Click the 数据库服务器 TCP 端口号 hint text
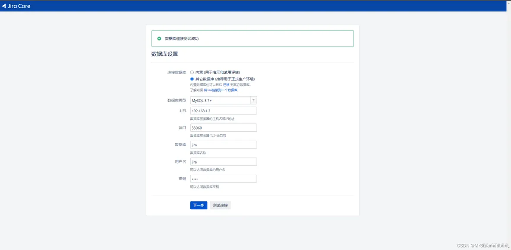 (x=208, y=136)
